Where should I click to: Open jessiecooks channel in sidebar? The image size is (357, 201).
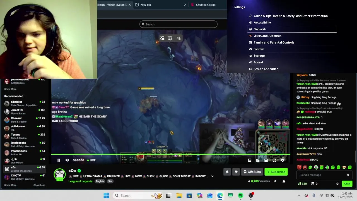tap(25, 144)
